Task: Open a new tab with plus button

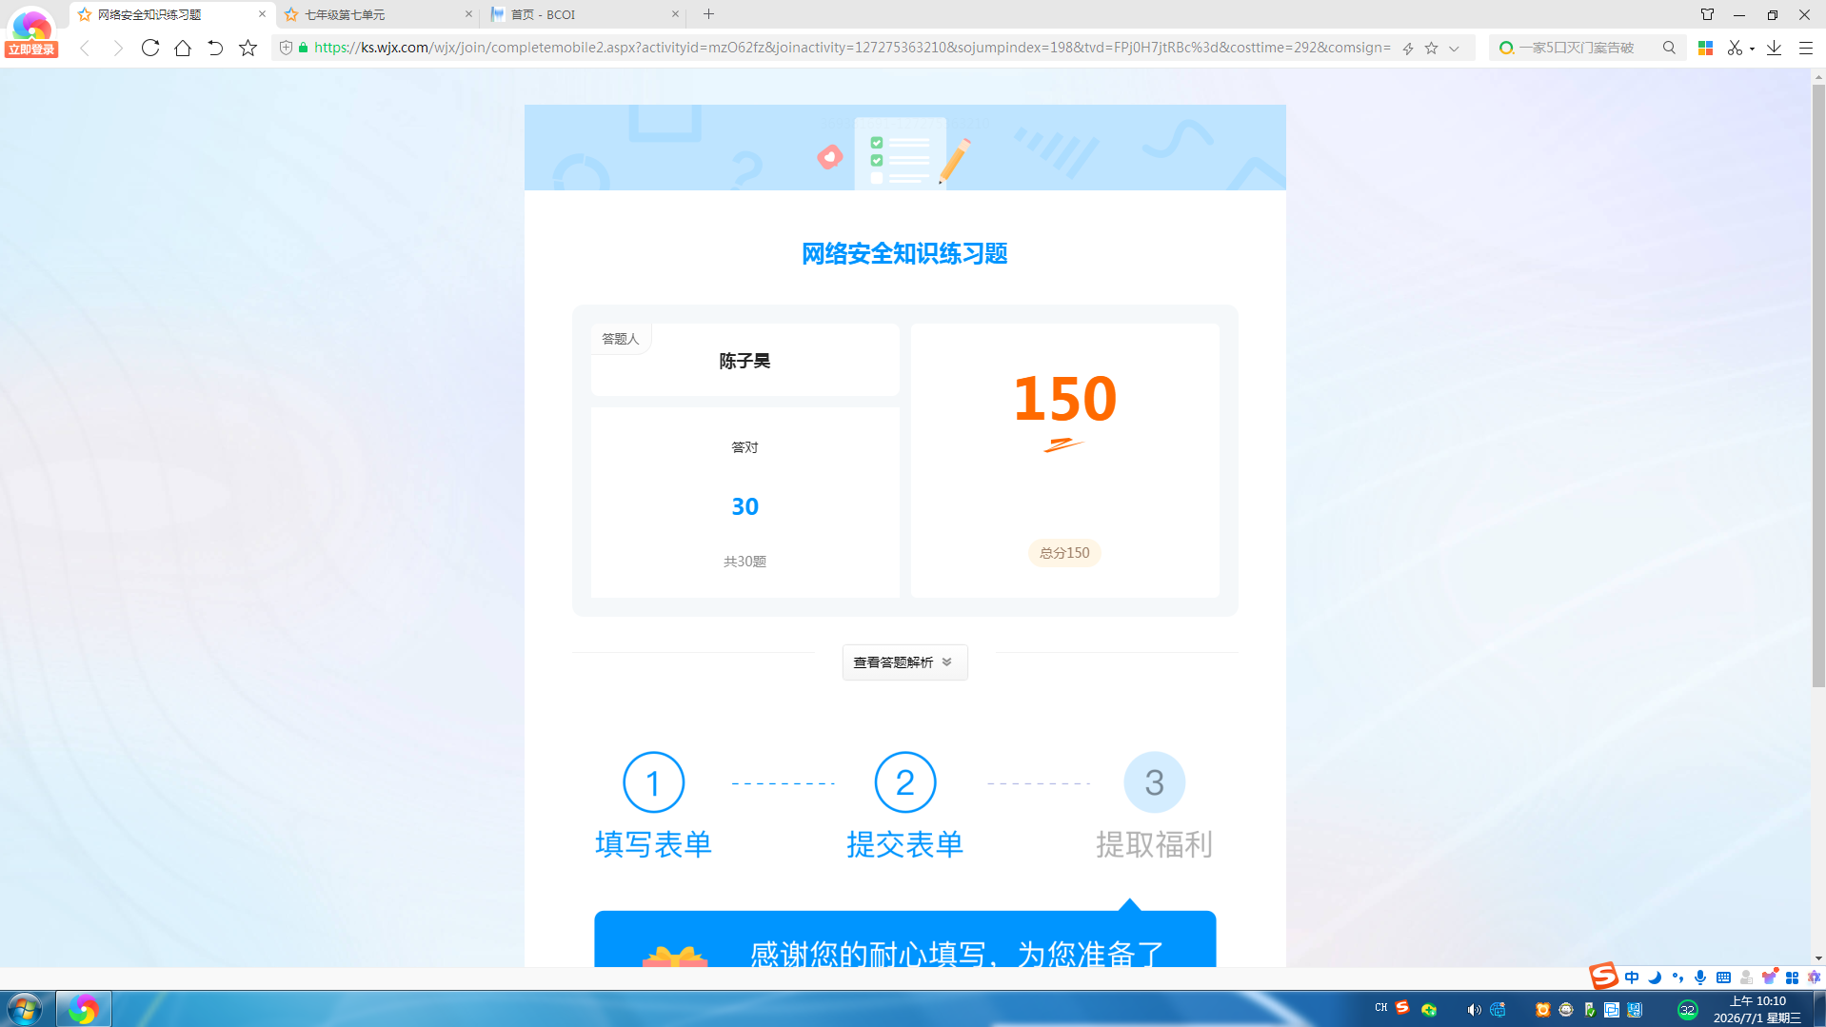Action: click(708, 14)
